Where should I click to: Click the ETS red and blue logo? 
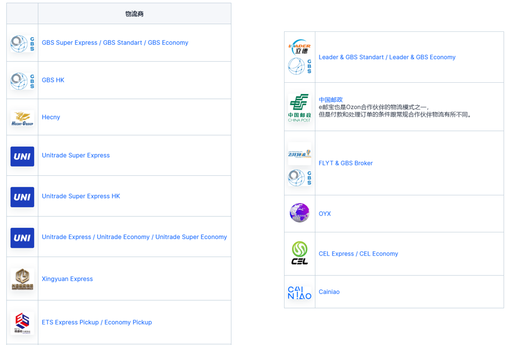click(22, 323)
